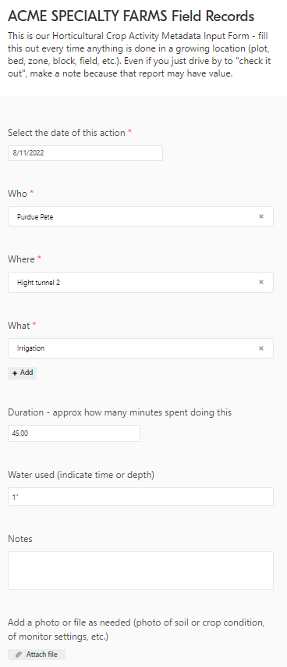This screenshot has width=287, height=667.
Task: Click the + Add button under What
Action: coord(22,373)
